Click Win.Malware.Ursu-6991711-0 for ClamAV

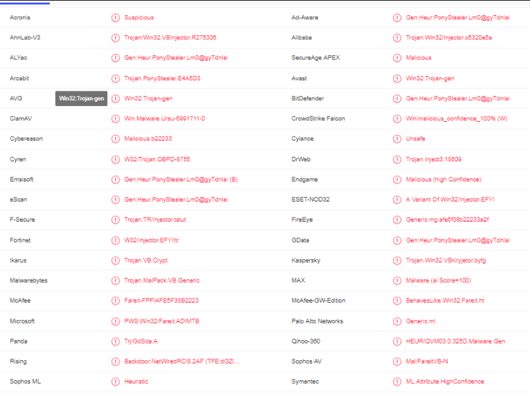tap(164, 118)
